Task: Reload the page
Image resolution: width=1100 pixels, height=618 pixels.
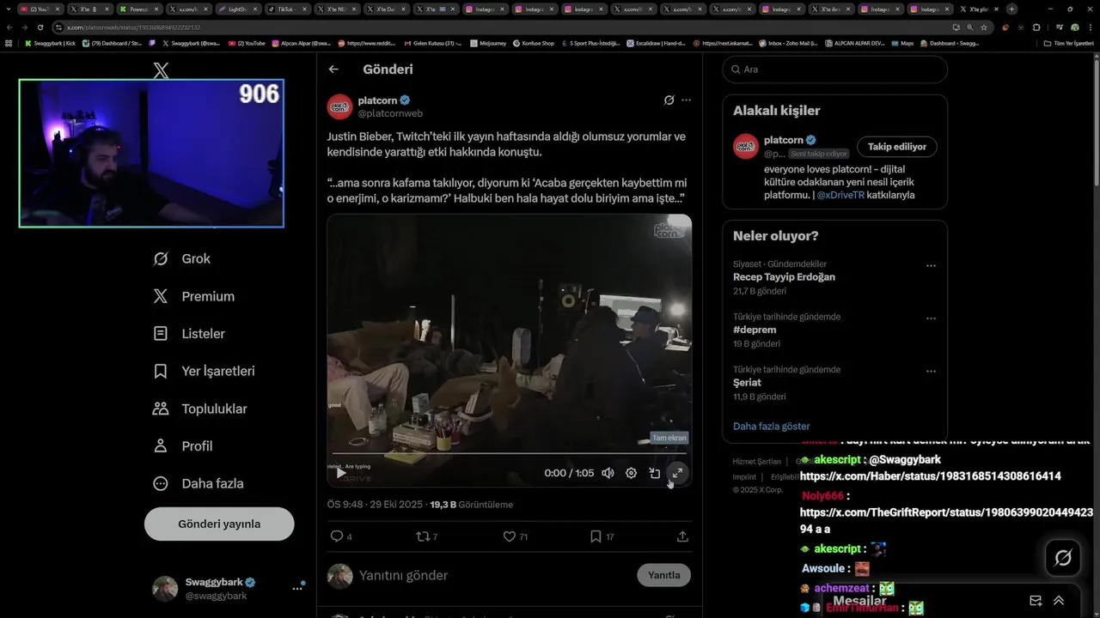Action: click(40, 27)
